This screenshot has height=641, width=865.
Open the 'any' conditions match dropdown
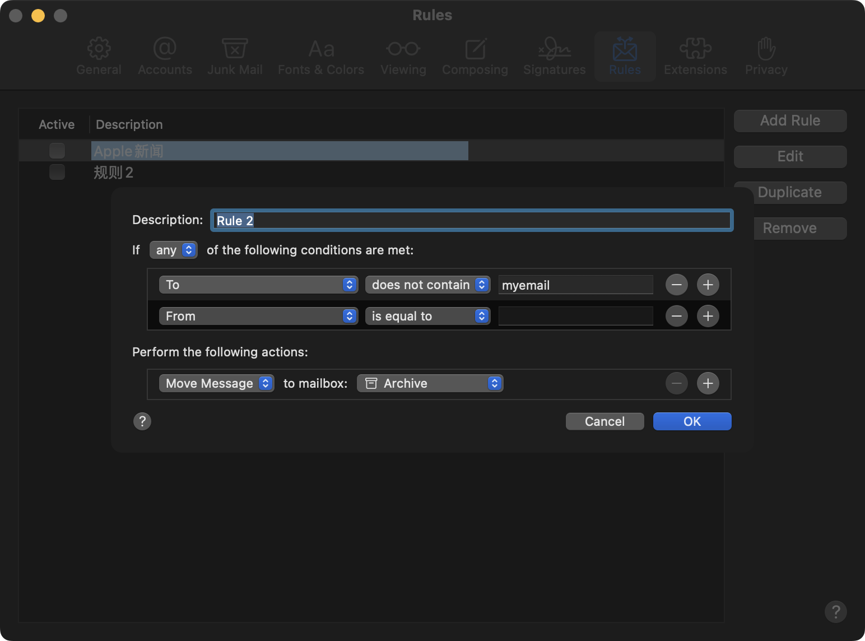(173, 250)
